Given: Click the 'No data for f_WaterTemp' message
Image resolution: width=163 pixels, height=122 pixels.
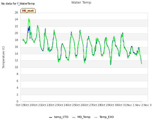Looking at the screenshot, I should pos(18,4).
